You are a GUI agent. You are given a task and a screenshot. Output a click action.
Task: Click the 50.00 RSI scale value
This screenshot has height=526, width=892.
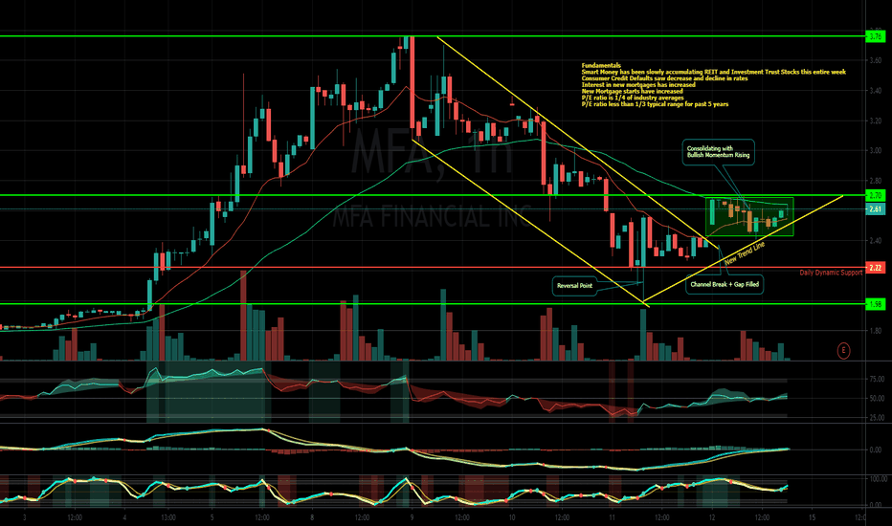pyautogui.click(x=877, y=399)
